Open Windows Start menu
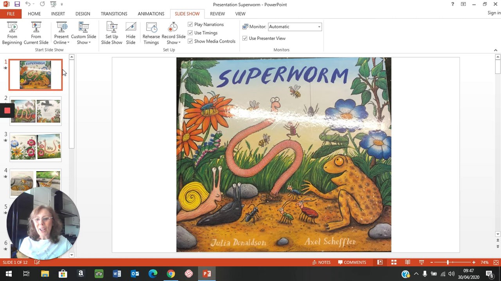This screenshot has height=281, width=501. (x=9, y=274)
